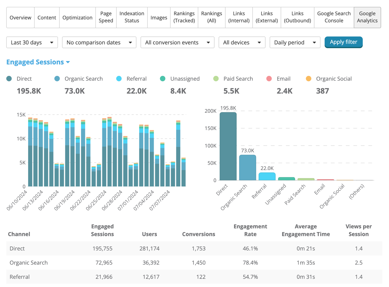Click the Organic Search 73.0K total
This screenshot has width=389, height=287.
pos(75,91)
